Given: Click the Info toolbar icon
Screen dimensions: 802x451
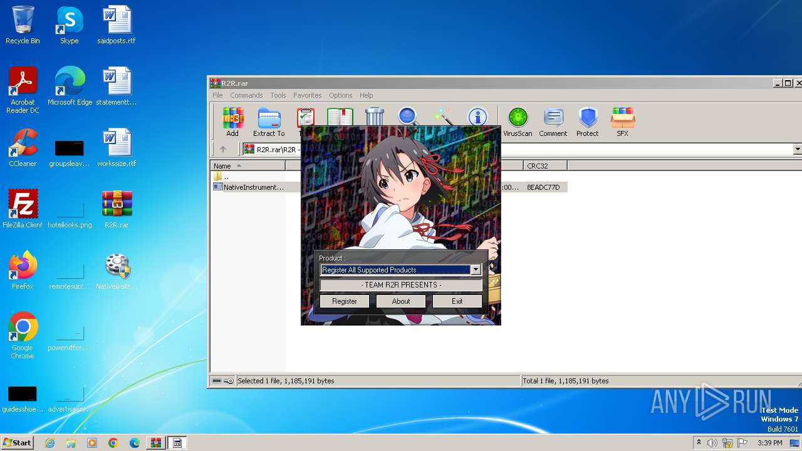Looking at the screenshot, I should click(x=477, y=117).
